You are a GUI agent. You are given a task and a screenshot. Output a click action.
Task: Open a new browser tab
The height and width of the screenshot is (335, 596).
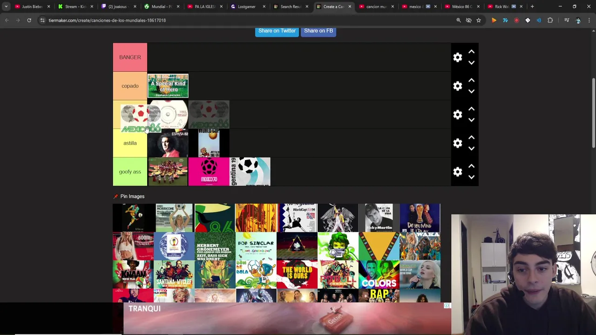coord(532,7)
